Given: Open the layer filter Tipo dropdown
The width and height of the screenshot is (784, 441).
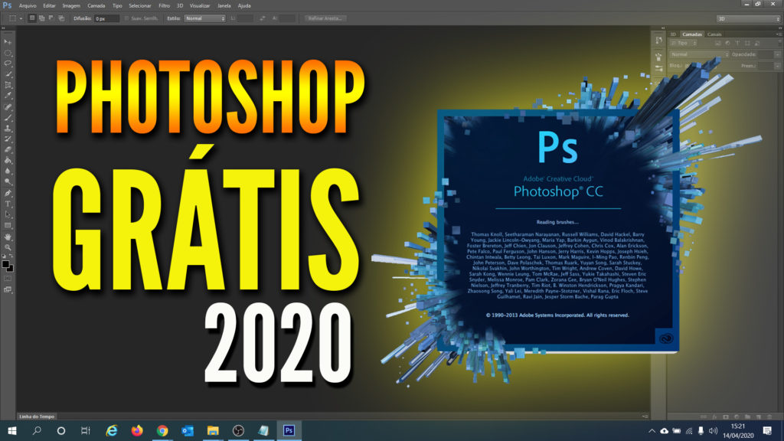Looking at the screenshot, I should click(684, 44).
